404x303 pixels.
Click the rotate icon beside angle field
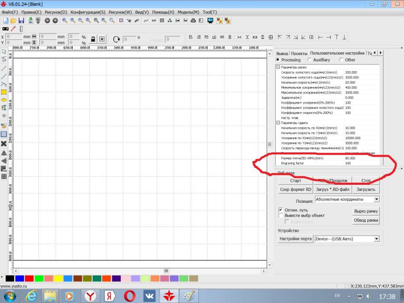116,39
